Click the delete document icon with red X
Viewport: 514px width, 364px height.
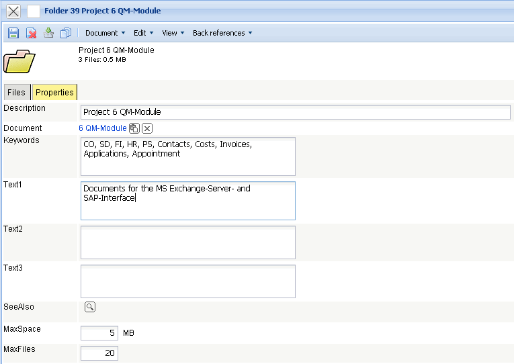coord(31,33)
